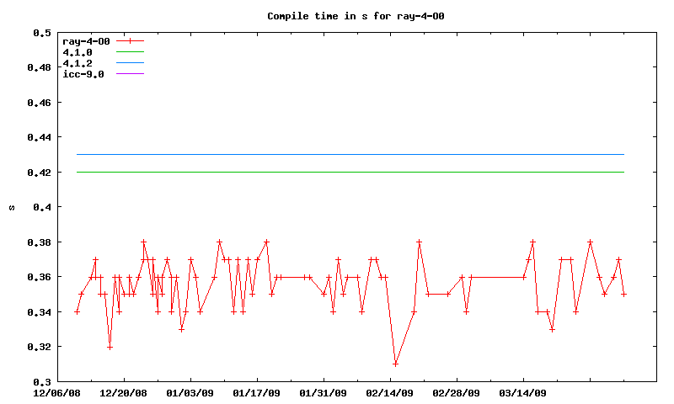Select the 12/06/08 date label on x-axis
This screenshot has height=404, width=674.
(56, 393)
